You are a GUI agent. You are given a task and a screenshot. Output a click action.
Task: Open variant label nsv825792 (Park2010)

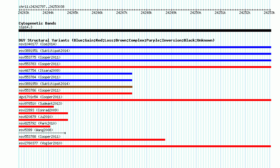[x=38, y=123]
